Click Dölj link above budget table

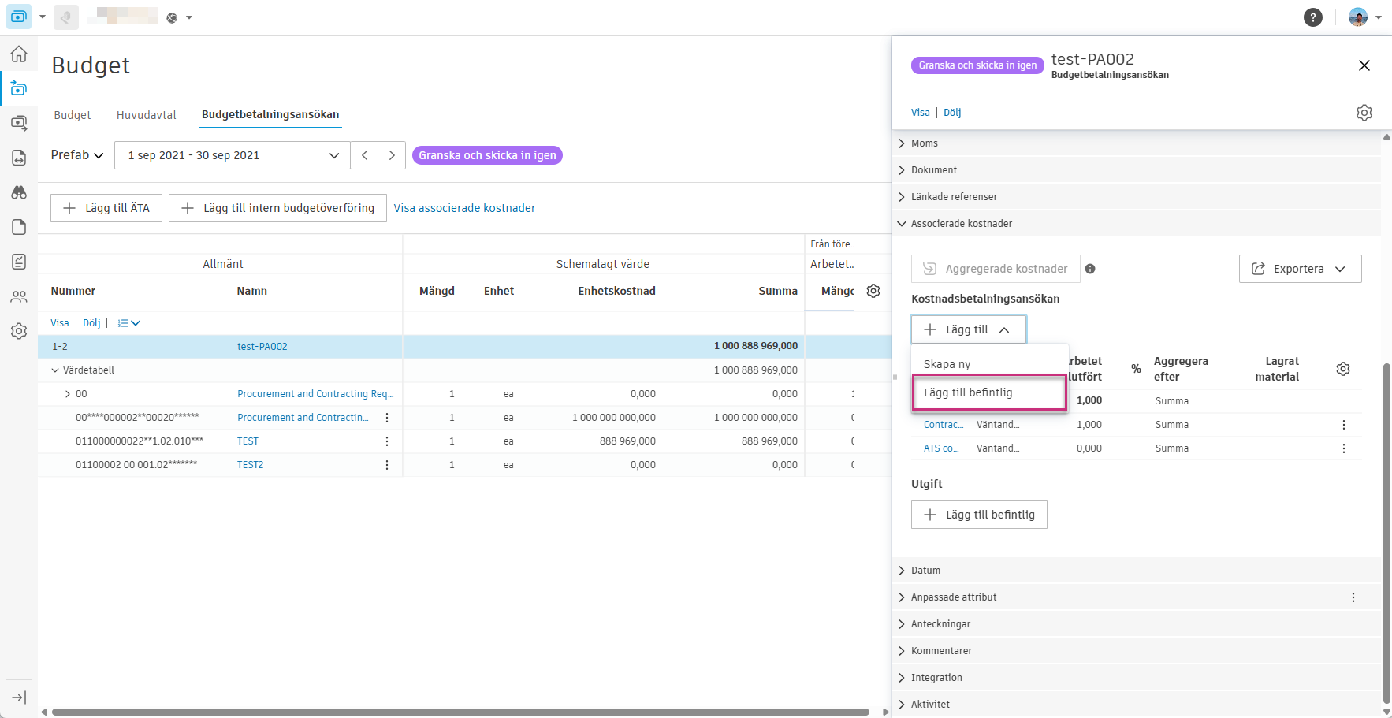click(x=91, y=323)
